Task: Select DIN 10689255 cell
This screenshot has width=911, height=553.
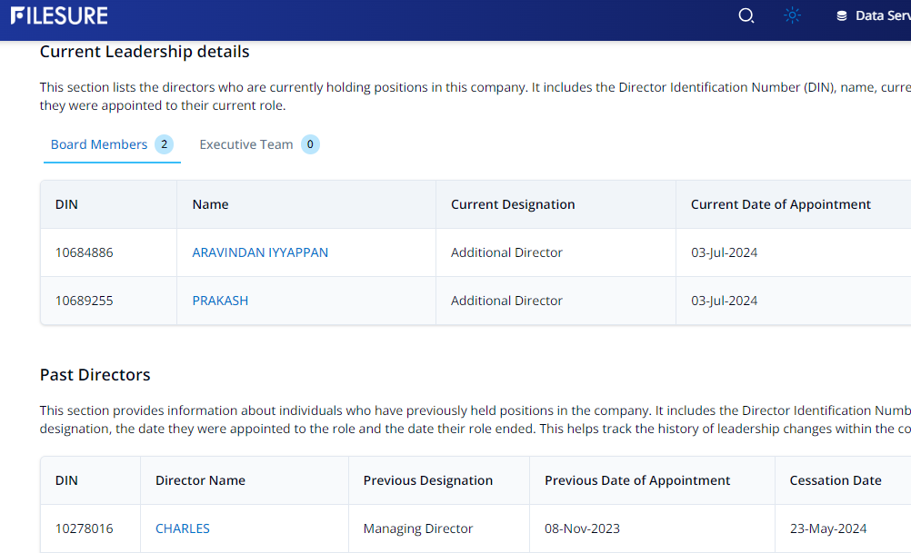Action: (x=85, y=301)
